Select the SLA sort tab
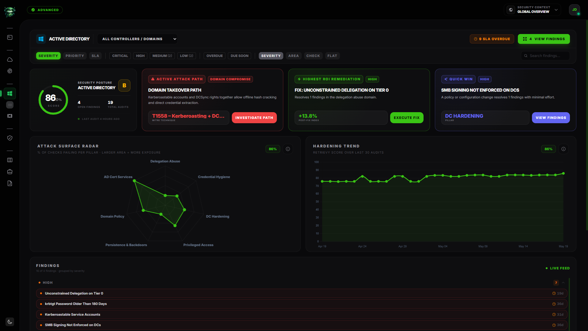588x331 pixels. [x=95, y=56]
